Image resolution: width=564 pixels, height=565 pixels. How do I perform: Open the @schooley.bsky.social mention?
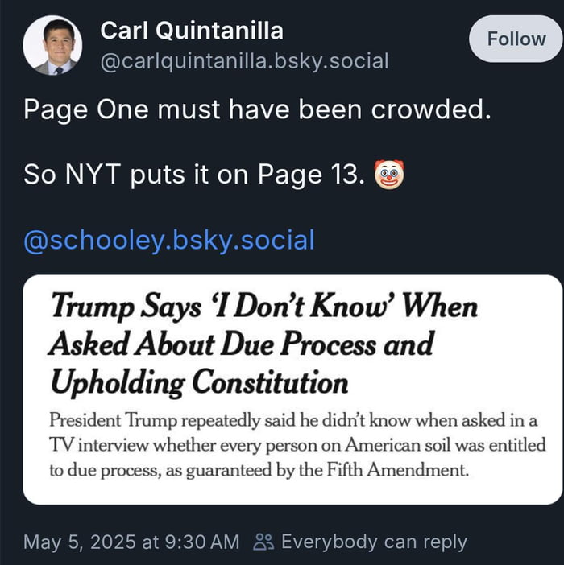point(169,241)
